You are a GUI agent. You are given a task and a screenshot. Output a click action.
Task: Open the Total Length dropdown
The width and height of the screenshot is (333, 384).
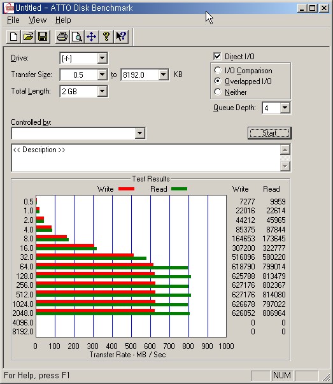click(102, 91)
